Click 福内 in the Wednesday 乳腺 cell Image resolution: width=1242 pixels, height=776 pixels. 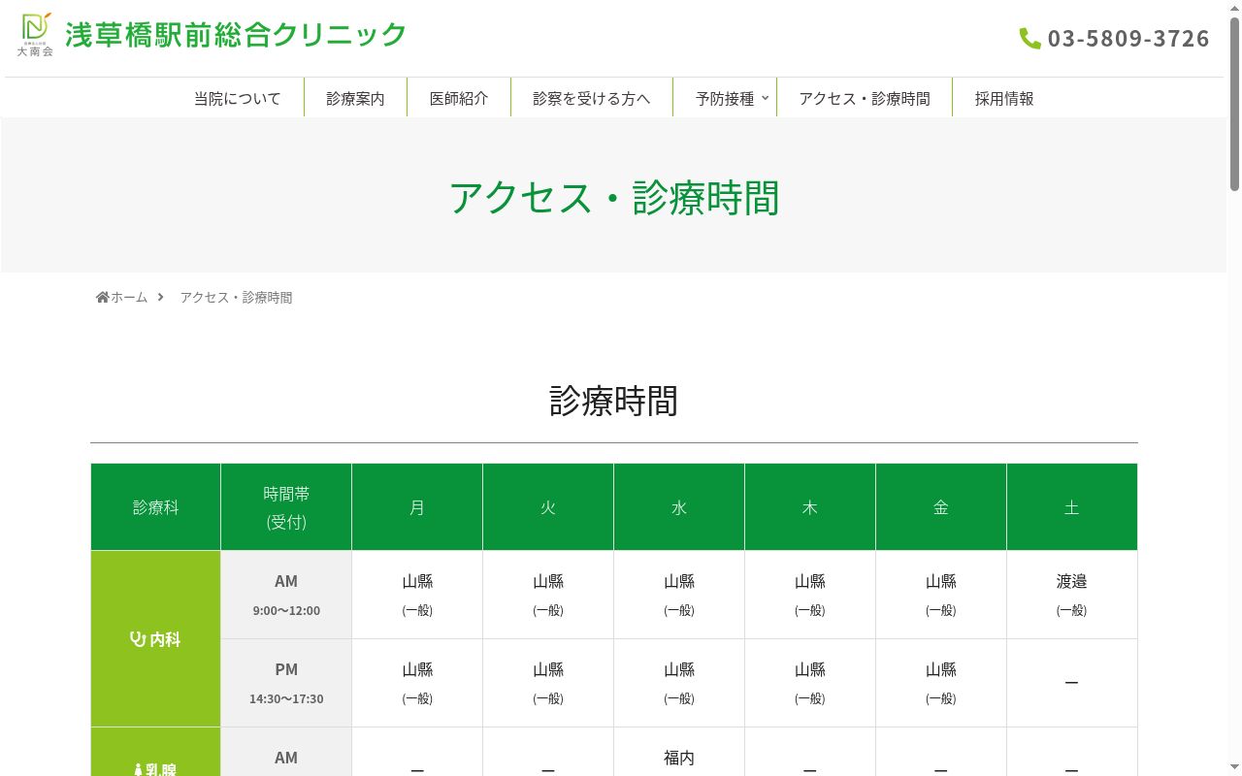pos(679,758)
